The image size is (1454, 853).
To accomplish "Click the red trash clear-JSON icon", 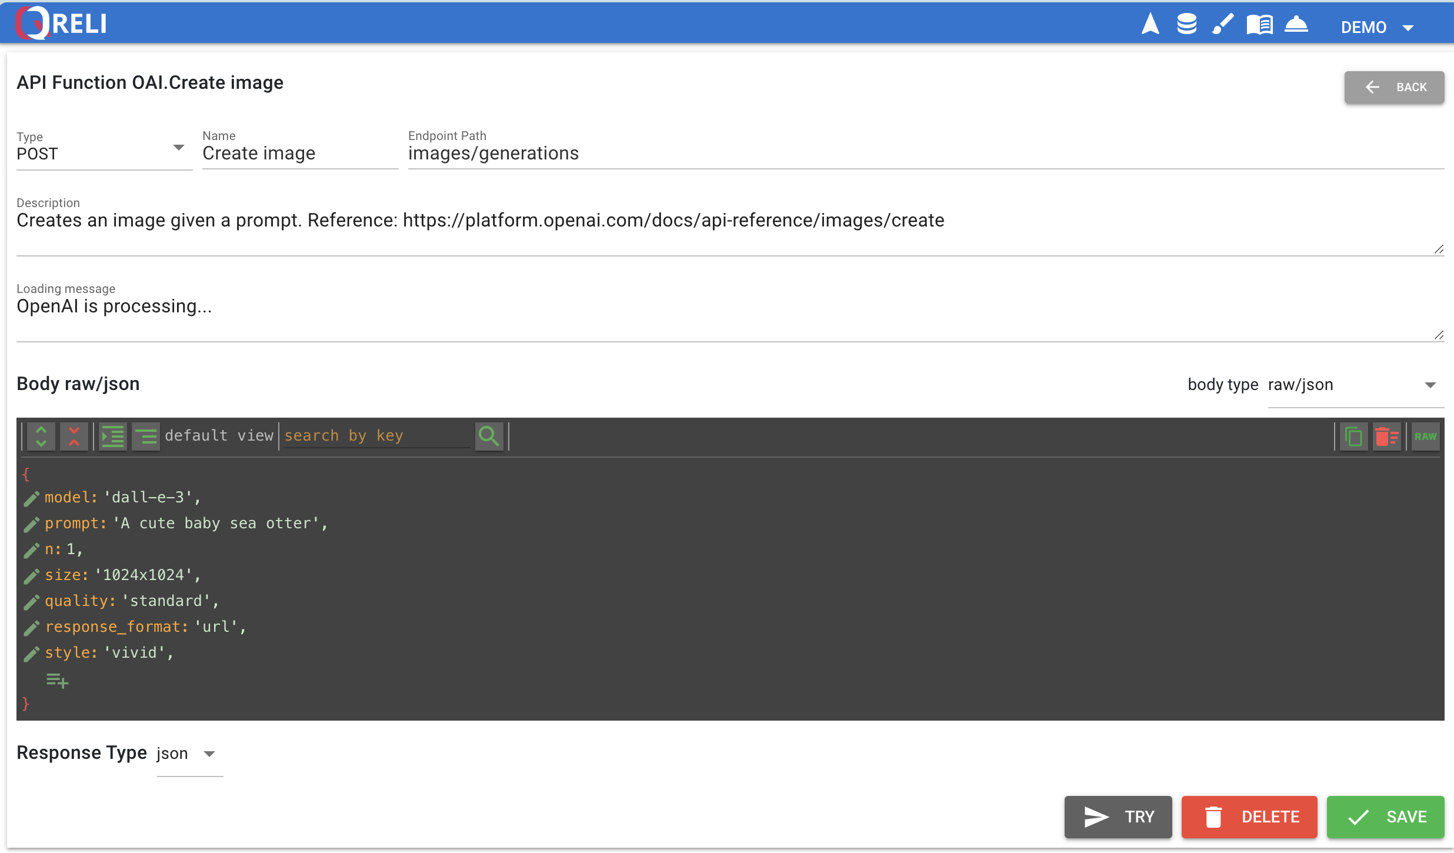I will click(1386, 437).
